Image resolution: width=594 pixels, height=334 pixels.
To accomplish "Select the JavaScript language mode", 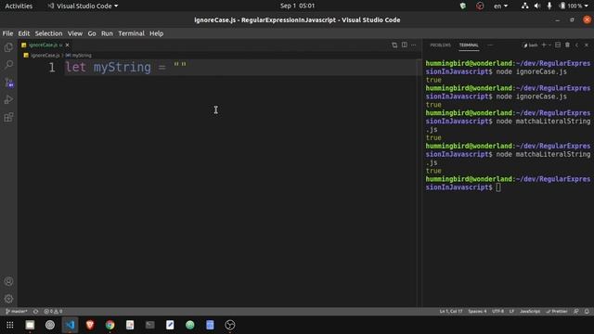I will (530, 312).
